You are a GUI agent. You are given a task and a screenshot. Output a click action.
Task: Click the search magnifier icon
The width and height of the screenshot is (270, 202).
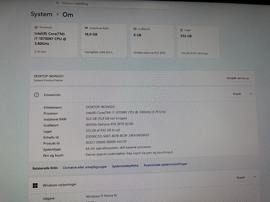pos(57,3)
